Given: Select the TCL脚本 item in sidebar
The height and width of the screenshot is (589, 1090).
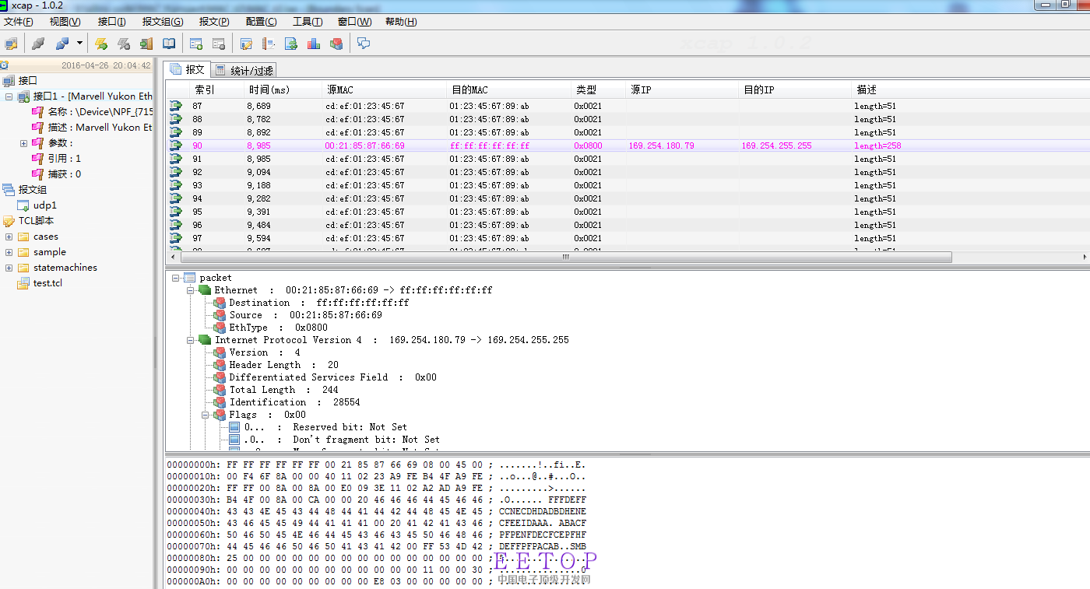Looking at the screenshot, I should (x=37, y=220).
